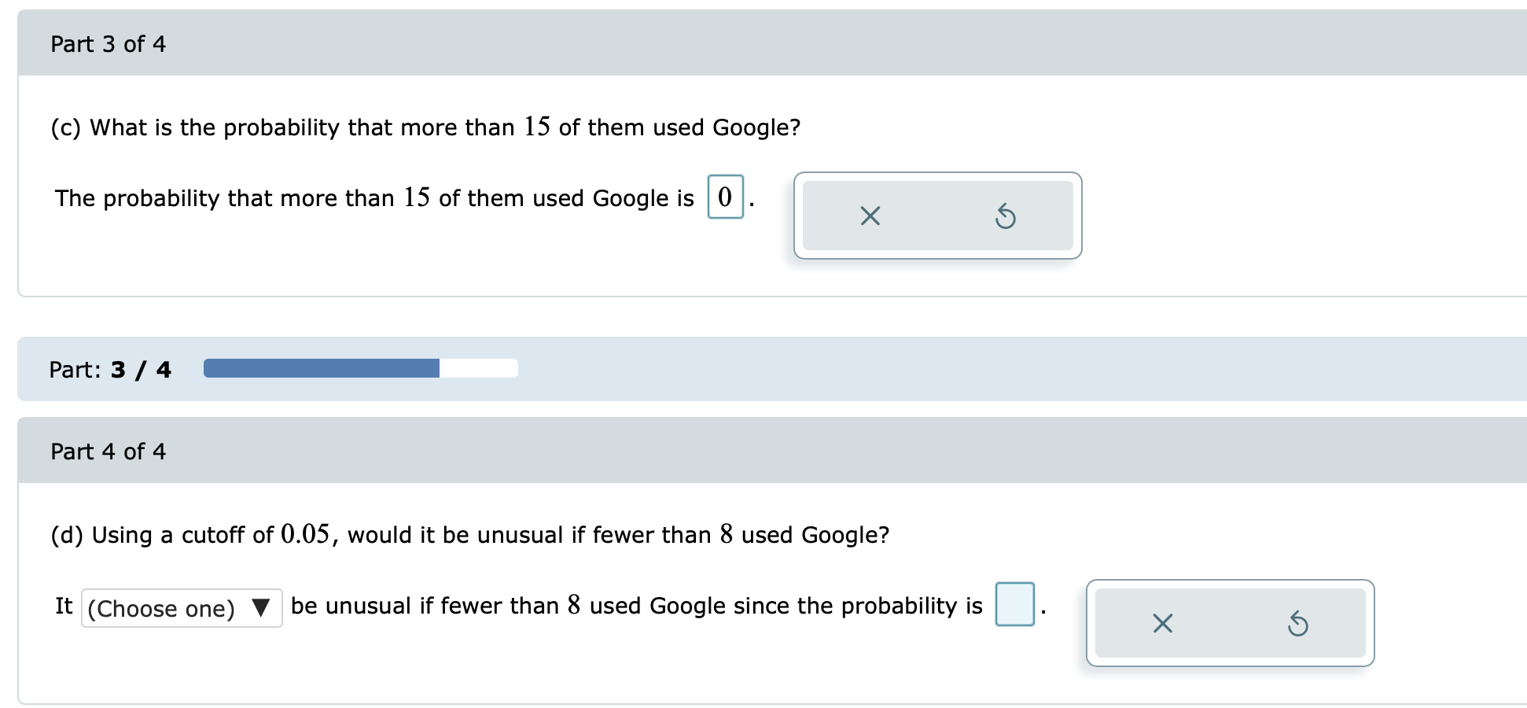Click the 'Part: 3 / 4' label bar

point(110,368)
